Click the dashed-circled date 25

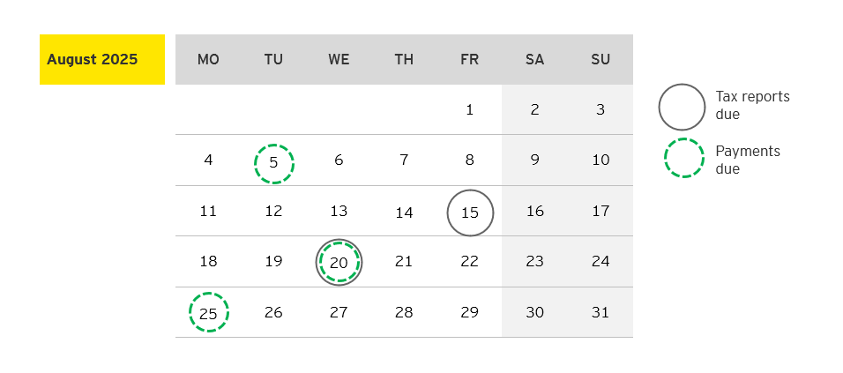coord(209,313)
